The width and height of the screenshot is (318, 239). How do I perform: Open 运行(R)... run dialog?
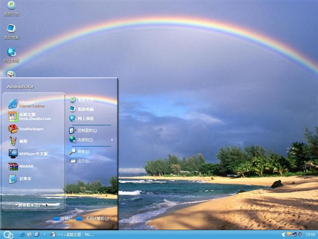click(x=81, y=161)
